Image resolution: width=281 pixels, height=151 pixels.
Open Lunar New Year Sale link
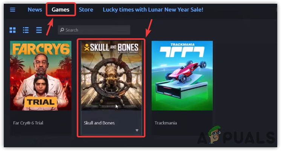[153, 9]
